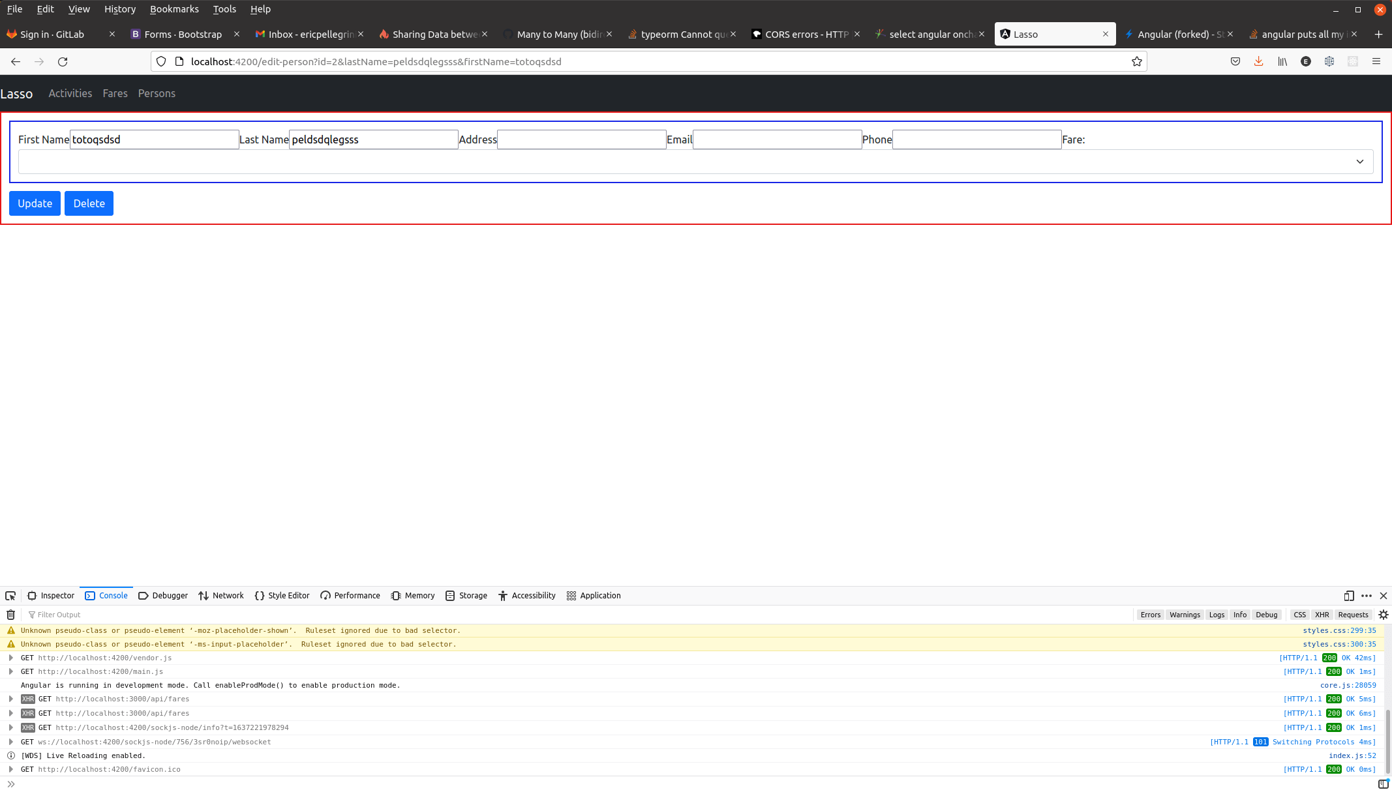Screen dimensions: 1392x805
Task: Open responsive design mode icon
Action: [1349, 596]
